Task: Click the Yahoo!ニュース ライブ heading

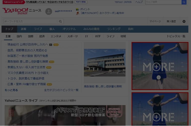Action: (21, 101)
